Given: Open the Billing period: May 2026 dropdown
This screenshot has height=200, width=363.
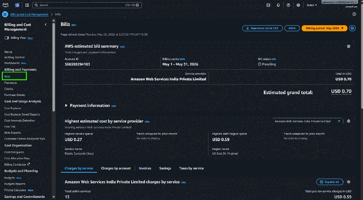Looking at the screenshot, I should [324, 28].
